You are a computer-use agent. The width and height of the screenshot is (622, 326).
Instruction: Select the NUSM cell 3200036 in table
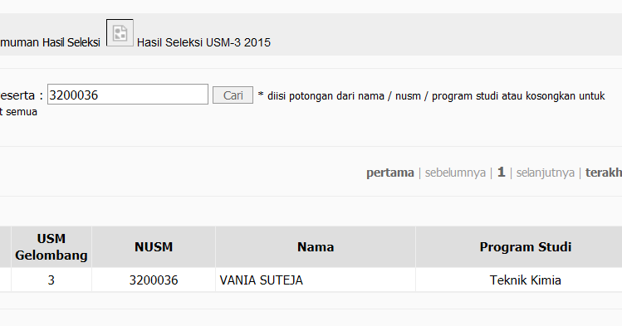154,280
